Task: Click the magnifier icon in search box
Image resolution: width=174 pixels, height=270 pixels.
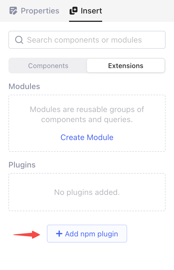Action: click(19, 40)
